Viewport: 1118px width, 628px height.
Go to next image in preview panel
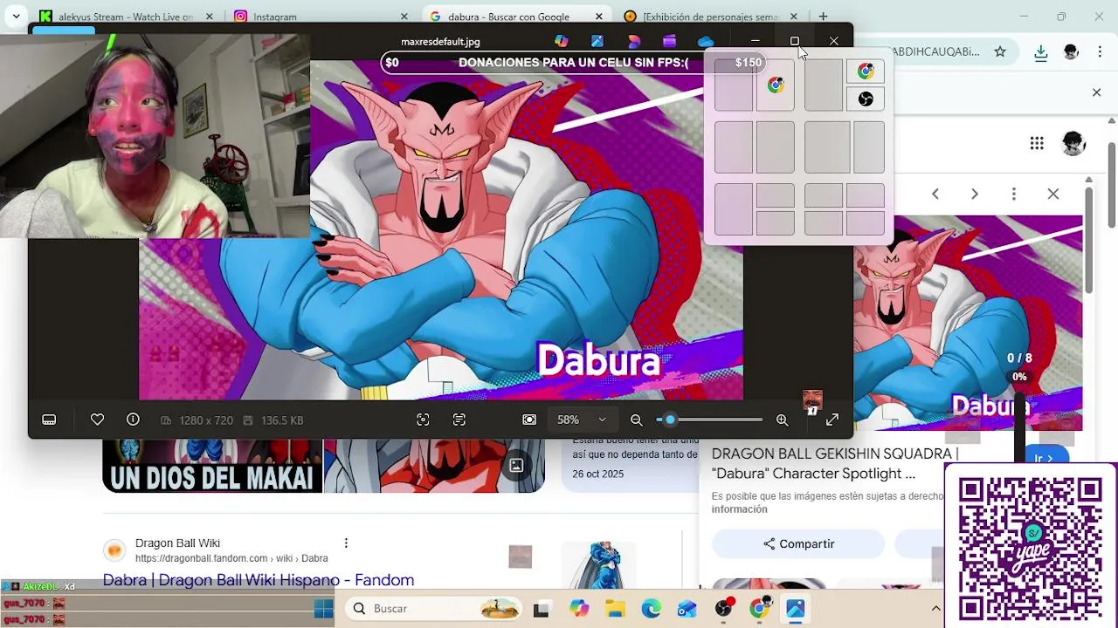pyautogui.click(x=975, y=194)
